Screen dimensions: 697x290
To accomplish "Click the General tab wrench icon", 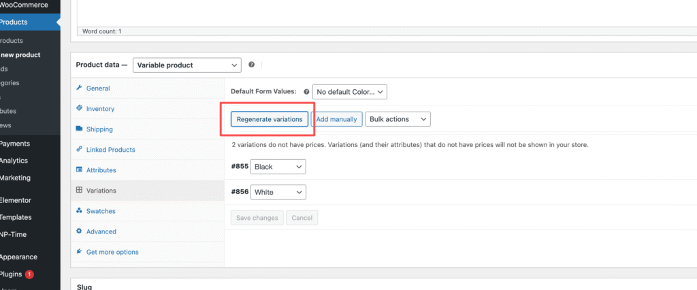I will click(80, 88).
